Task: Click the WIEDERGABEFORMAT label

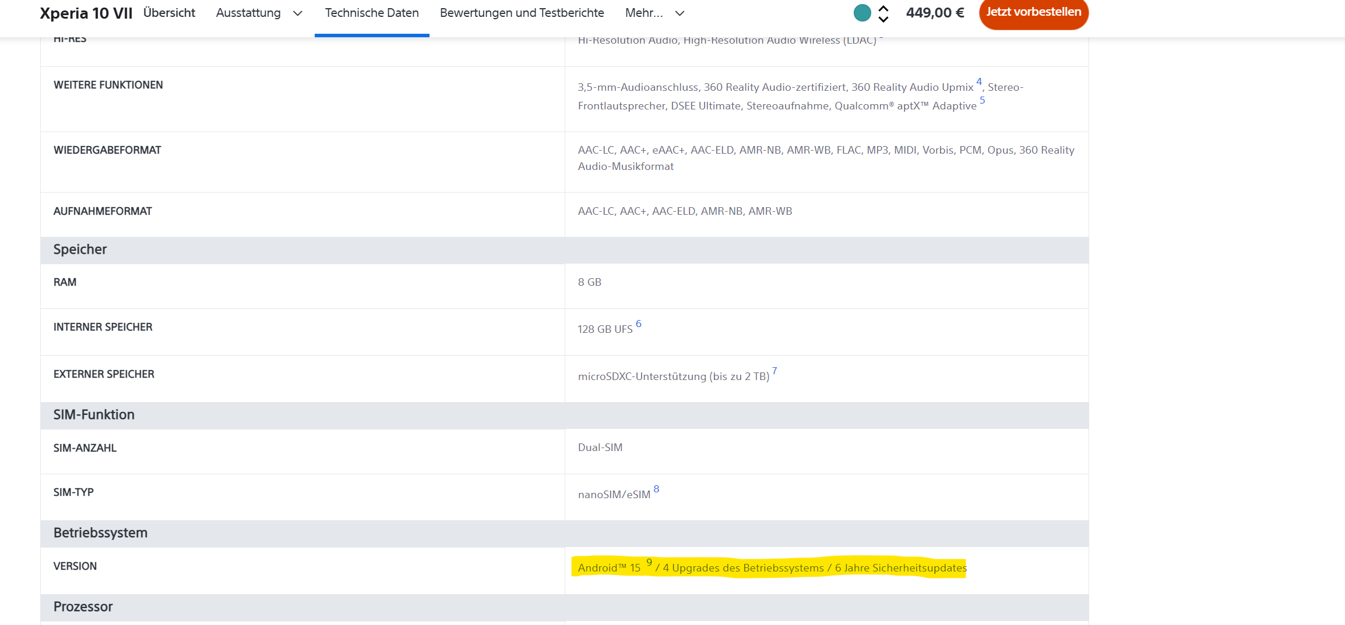Action: pyautogui.click(x=107, y=150)
